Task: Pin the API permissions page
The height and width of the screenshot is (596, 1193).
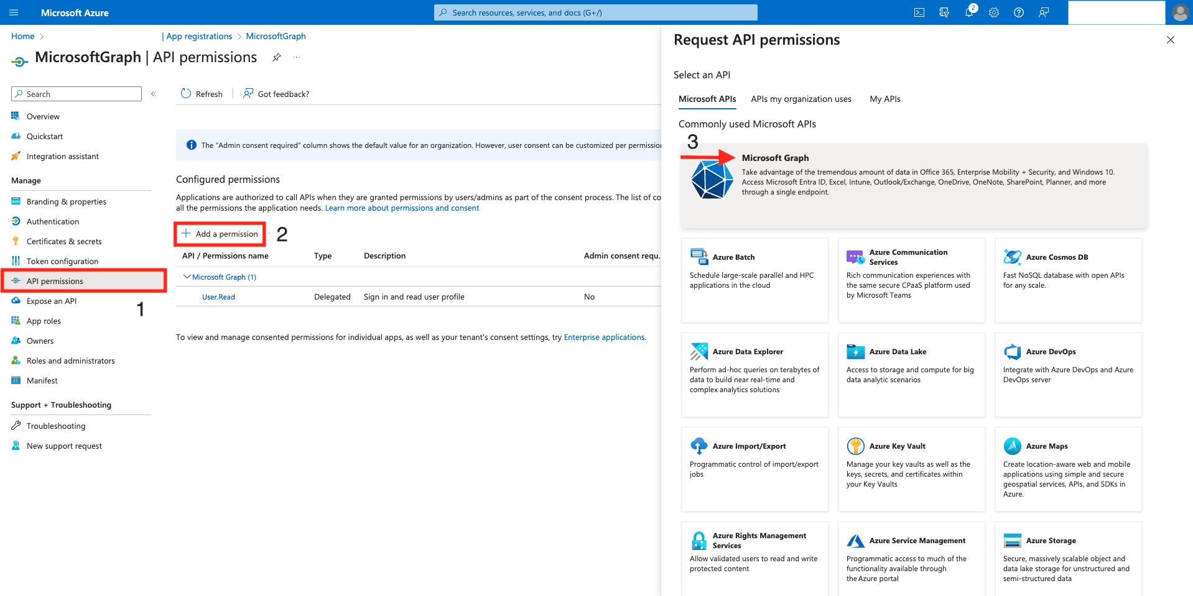Action: [276, 57]
